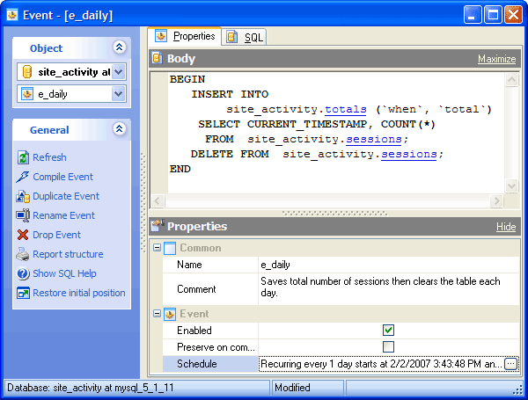Open the site_activity database dropdown
The width and height of the screenshot is (528, 400).
coord(119,71)
